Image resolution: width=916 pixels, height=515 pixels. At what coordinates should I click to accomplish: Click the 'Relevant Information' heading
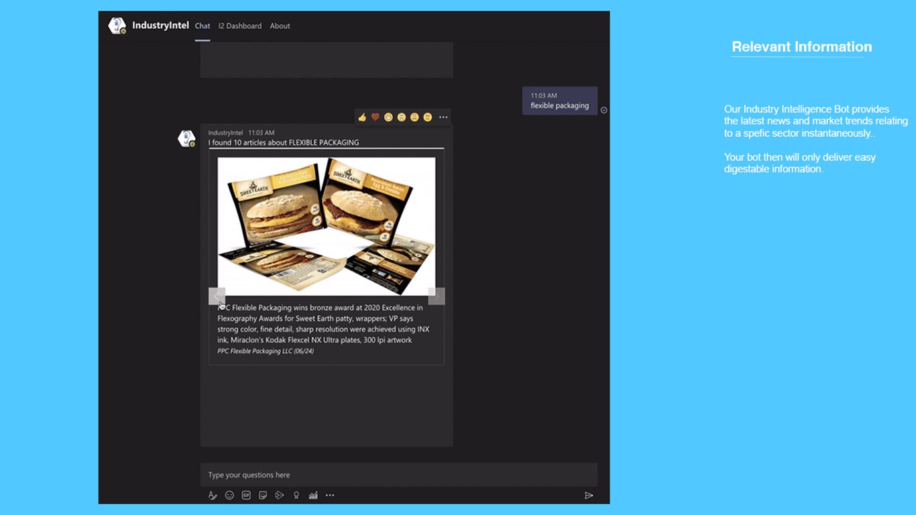[x=802, y=47]
